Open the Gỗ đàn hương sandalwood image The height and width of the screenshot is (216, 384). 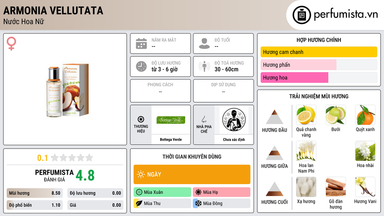tap(336, 187)
